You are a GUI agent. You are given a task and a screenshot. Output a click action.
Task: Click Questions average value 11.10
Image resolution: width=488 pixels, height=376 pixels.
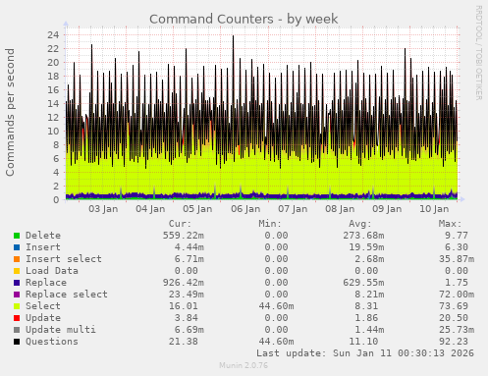pos(363,342)
